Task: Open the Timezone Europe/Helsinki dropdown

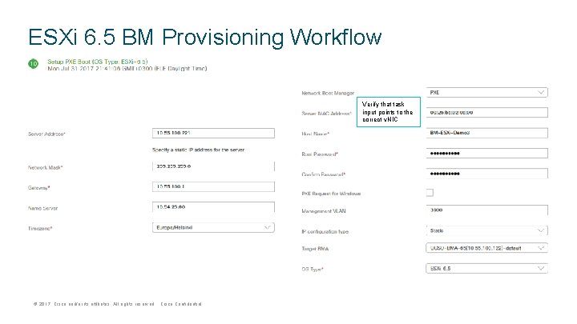Action: 213,227
